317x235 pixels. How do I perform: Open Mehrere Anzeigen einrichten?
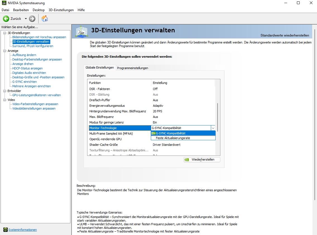[x=32, y=86]
